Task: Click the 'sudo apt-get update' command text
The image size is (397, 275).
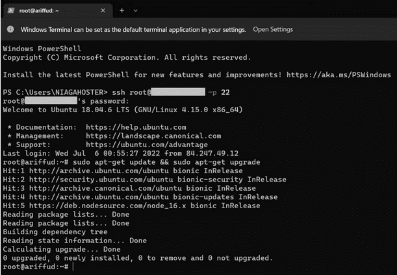Action: (x=166, y=162)
